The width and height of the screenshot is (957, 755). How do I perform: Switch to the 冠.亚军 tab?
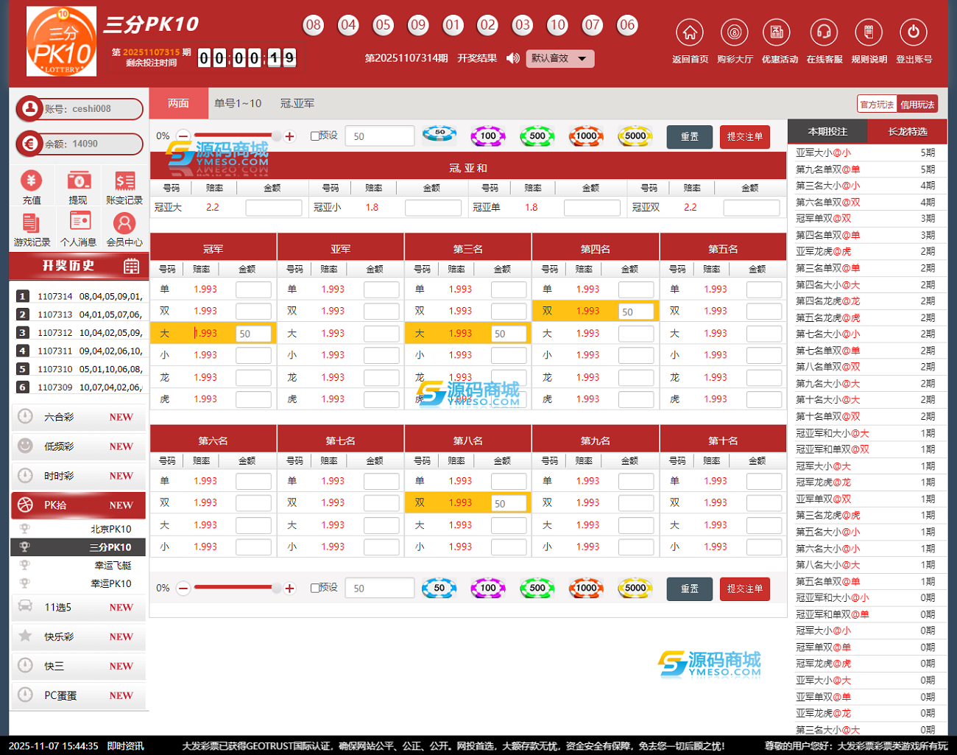tap(297, 104)
